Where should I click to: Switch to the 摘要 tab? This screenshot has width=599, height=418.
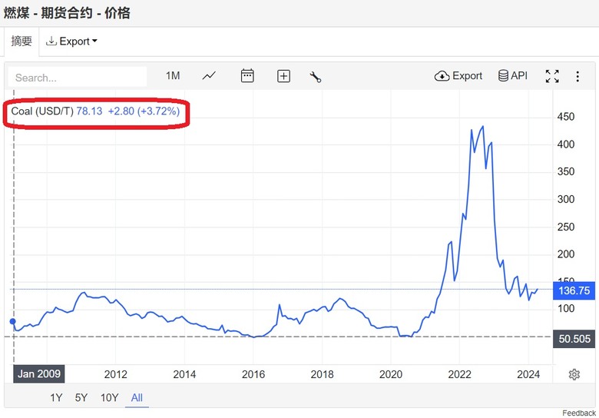[22, 41]
